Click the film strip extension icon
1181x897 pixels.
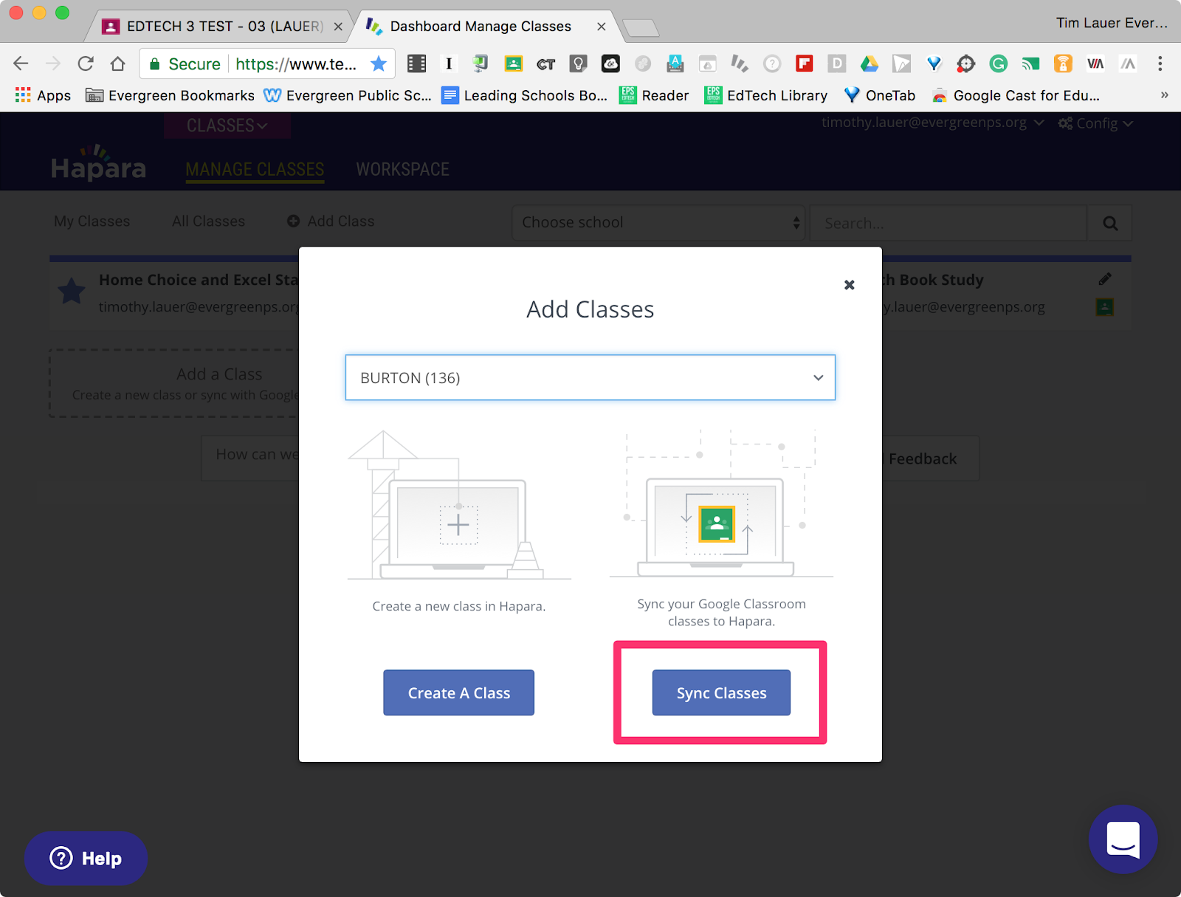pyautogui.click(x=417, y=63)
